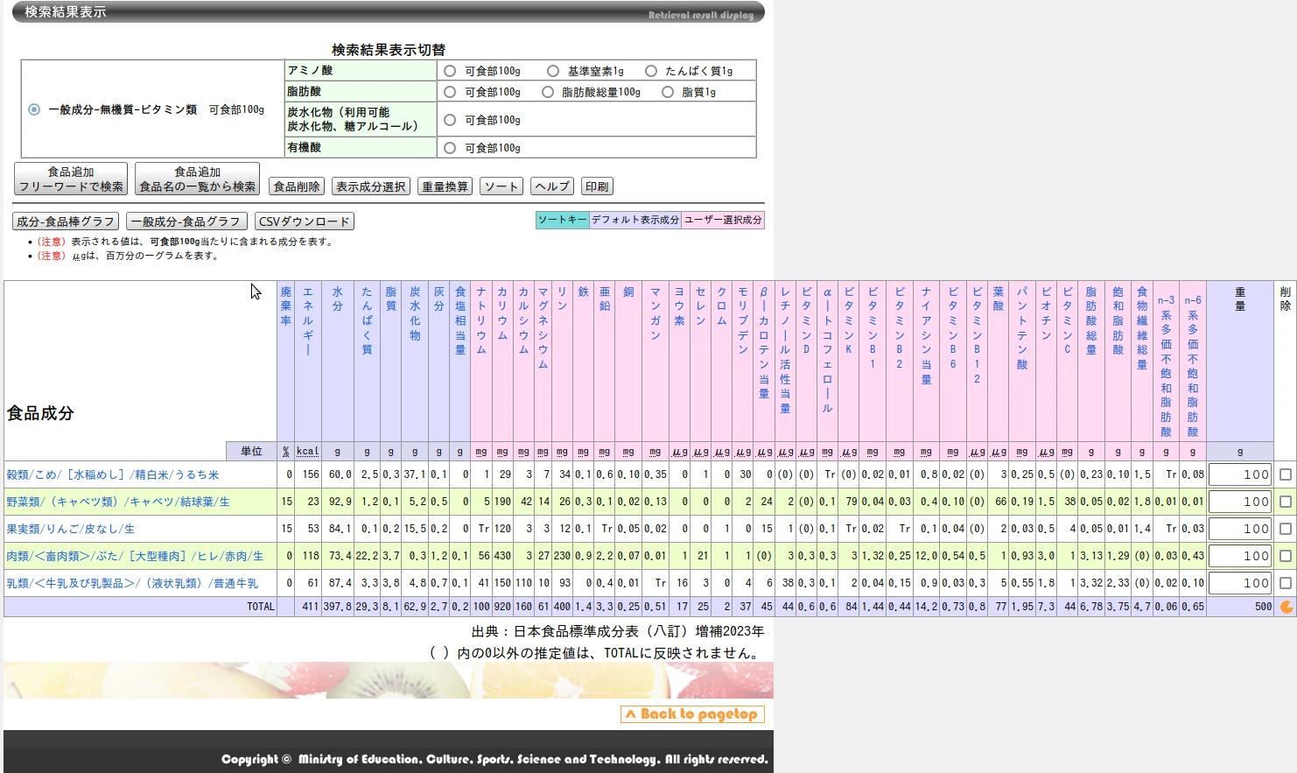The width and height of the screenshot is (1297, 773).
Task: Click the Back to pagetop arrow link
Action: tap(691, 713)
